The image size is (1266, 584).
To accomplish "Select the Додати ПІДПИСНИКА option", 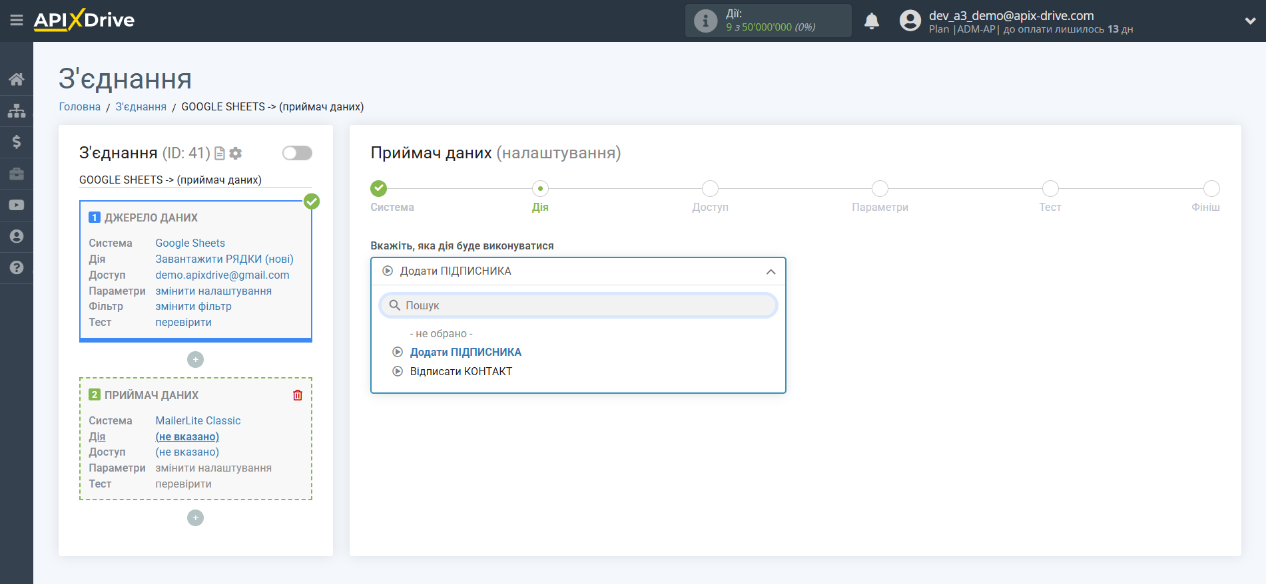I will 466,352.
